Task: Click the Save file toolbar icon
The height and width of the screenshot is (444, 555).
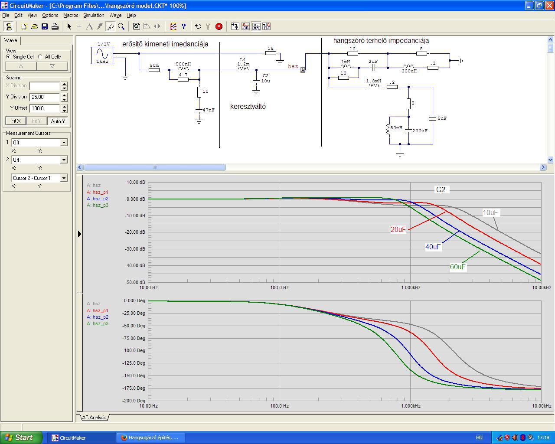Action: point(45,26)
